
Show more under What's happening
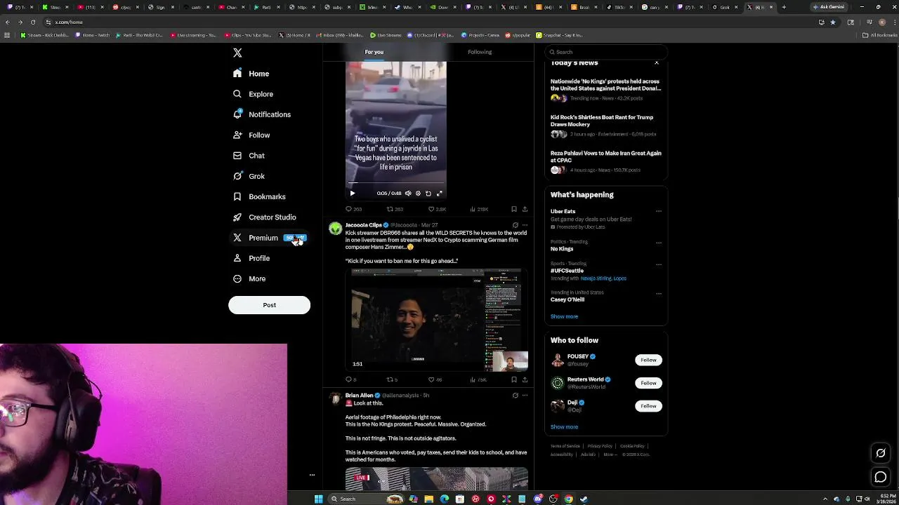(564, 317)
